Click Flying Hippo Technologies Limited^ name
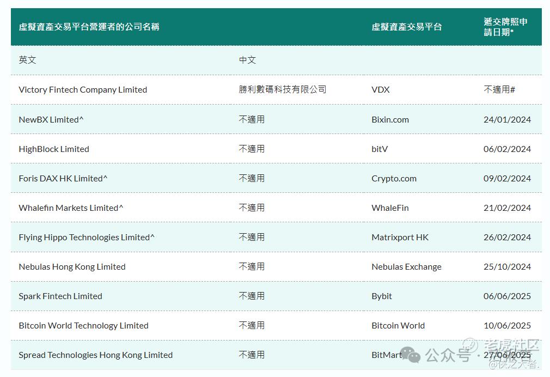The width and height of the screenshot is (550, 377). tap(87, 238)
